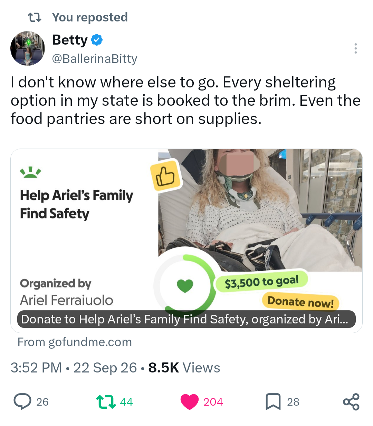Open the reply comment icon
Image resolution: width=373 pixels, height=426 pixels.
click(22, 402)
